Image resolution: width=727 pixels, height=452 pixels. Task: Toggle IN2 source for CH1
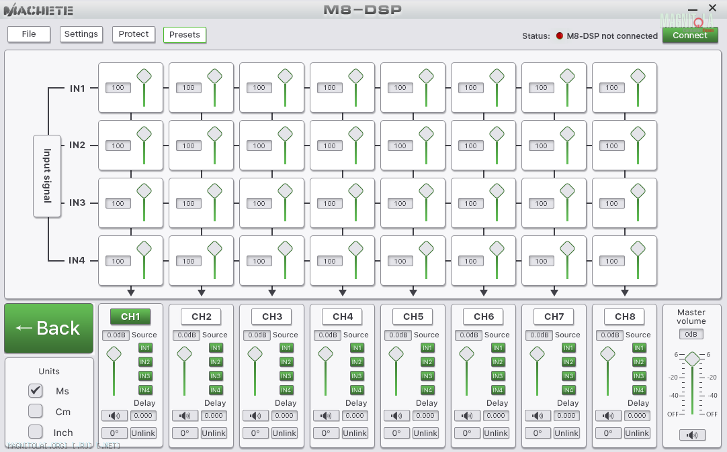pos(145,361)
